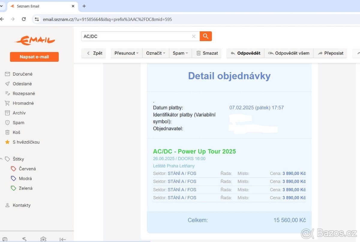
Task: Click the total 15 560,00 Kč
Action: point(289,220)
